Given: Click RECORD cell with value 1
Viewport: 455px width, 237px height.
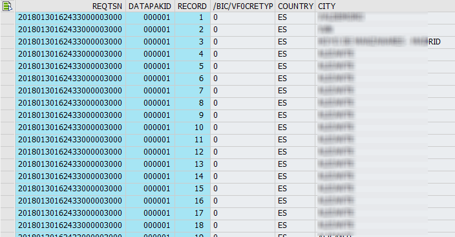Looking at the screenshot, I should pos(193,17).
